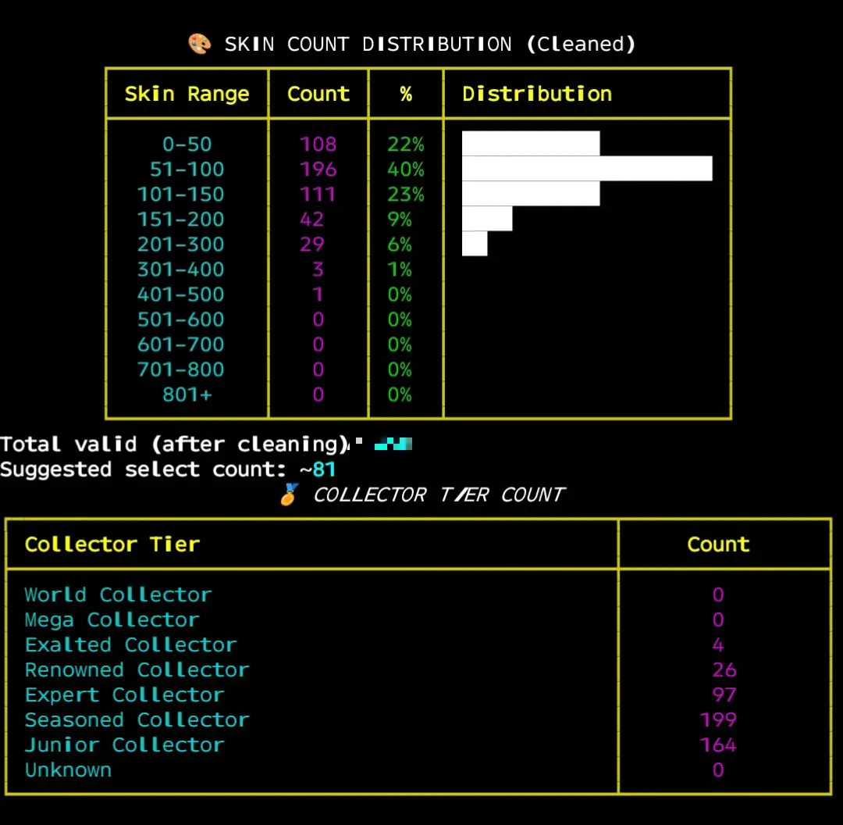The image size is (843, 825).
Task: Click the 'COLLECTOR TIER COUNT' heading
Action: click(439, 495)
